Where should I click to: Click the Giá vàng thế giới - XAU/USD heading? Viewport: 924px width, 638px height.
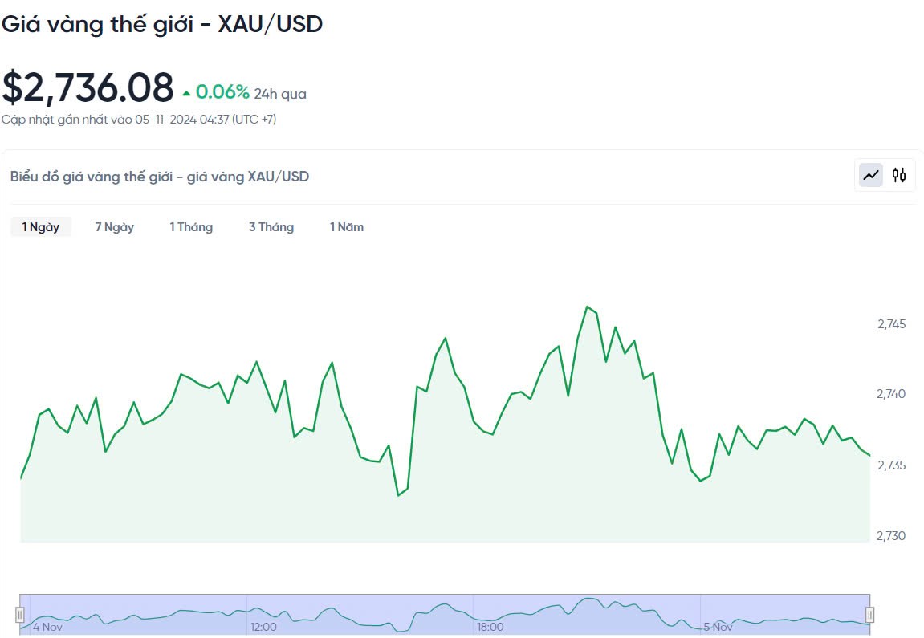(161, 24)
